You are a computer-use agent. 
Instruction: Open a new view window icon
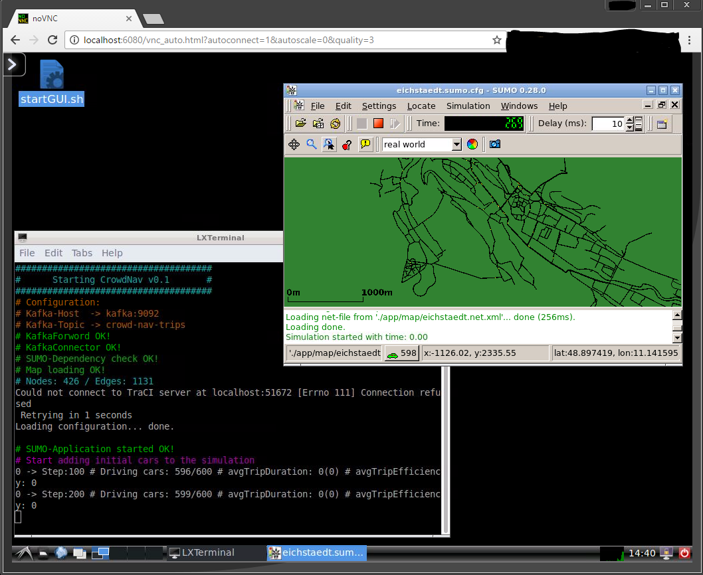click(x=662, y=123)
